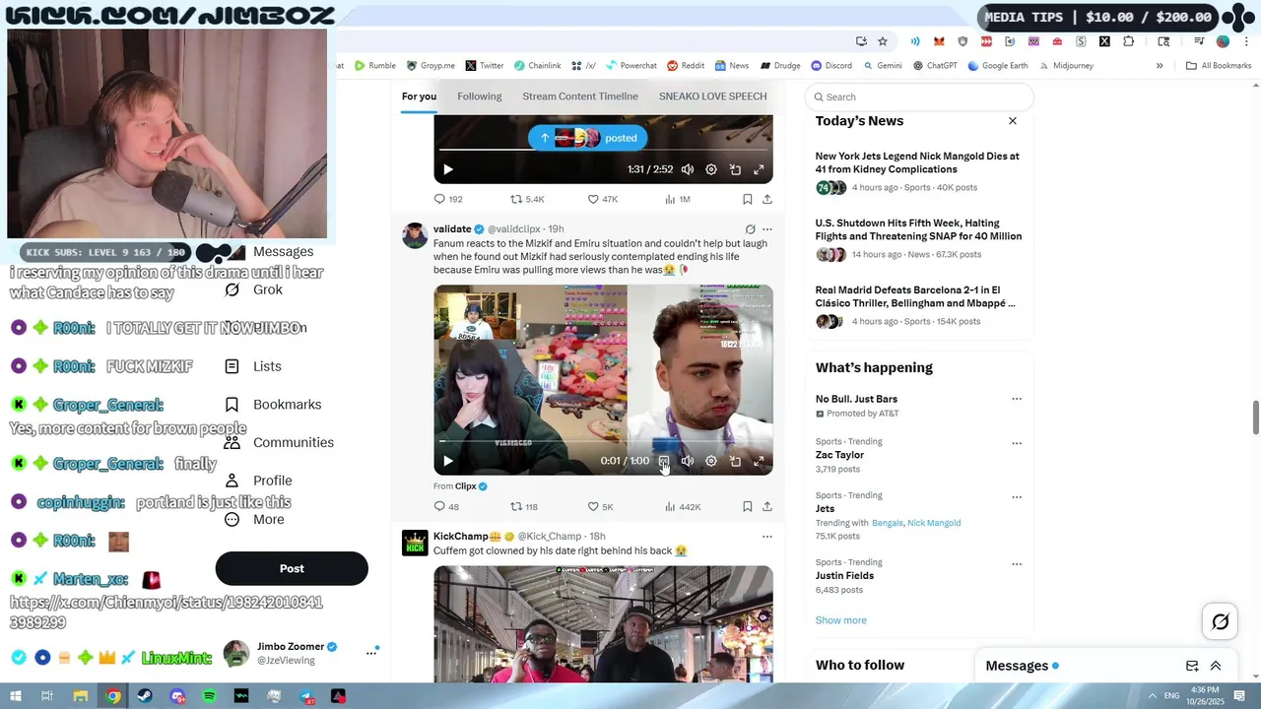Repost the validate post with 118 reposts
The image size is (1261, 709).
click(x=523, y=506)
